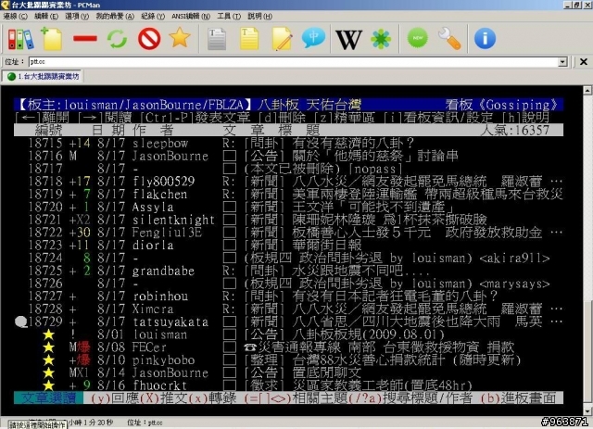The image size is (593, 429).
Task: Click the green NEW badge icon
Action: click(x=418, y=38)
